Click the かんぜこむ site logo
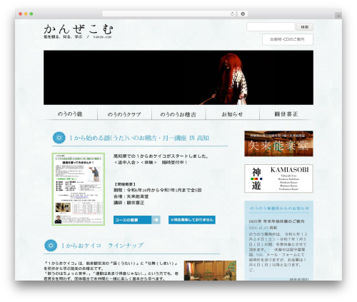 coord(79,29)
